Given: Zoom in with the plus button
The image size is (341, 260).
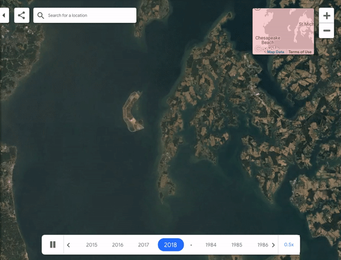Looking at the screenshot, I should click(x=327, y=16).
